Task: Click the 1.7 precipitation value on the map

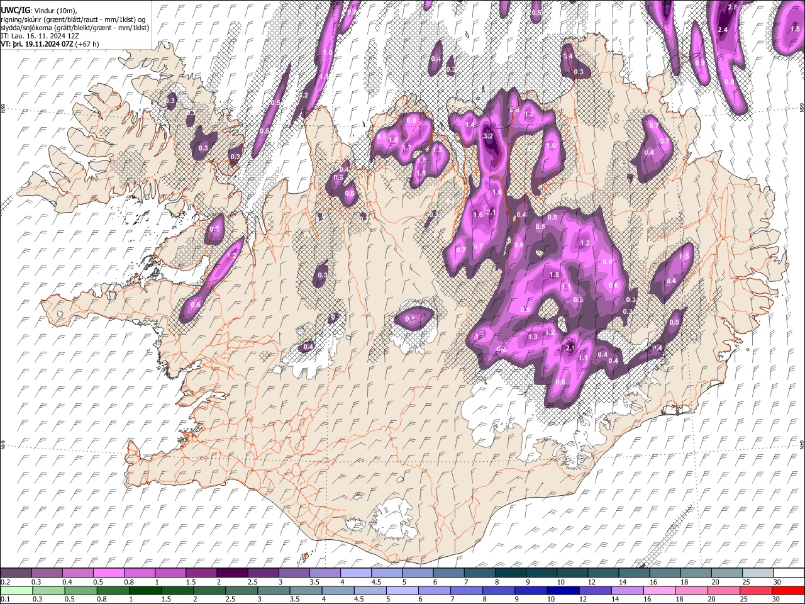Action: (x=407, y=147)
